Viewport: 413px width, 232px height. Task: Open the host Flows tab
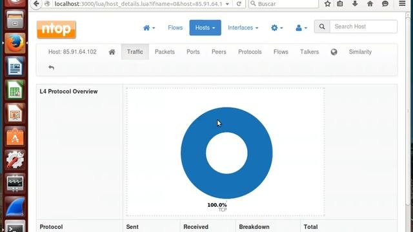click(x=281, y=52)
